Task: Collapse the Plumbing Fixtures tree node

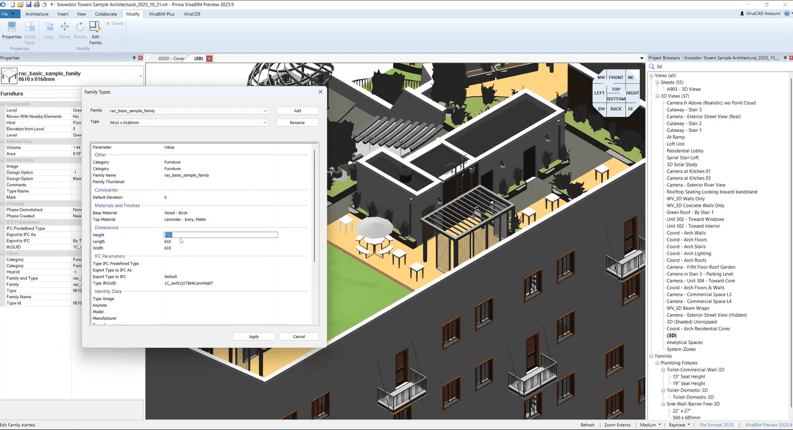Action: [658, 363]
